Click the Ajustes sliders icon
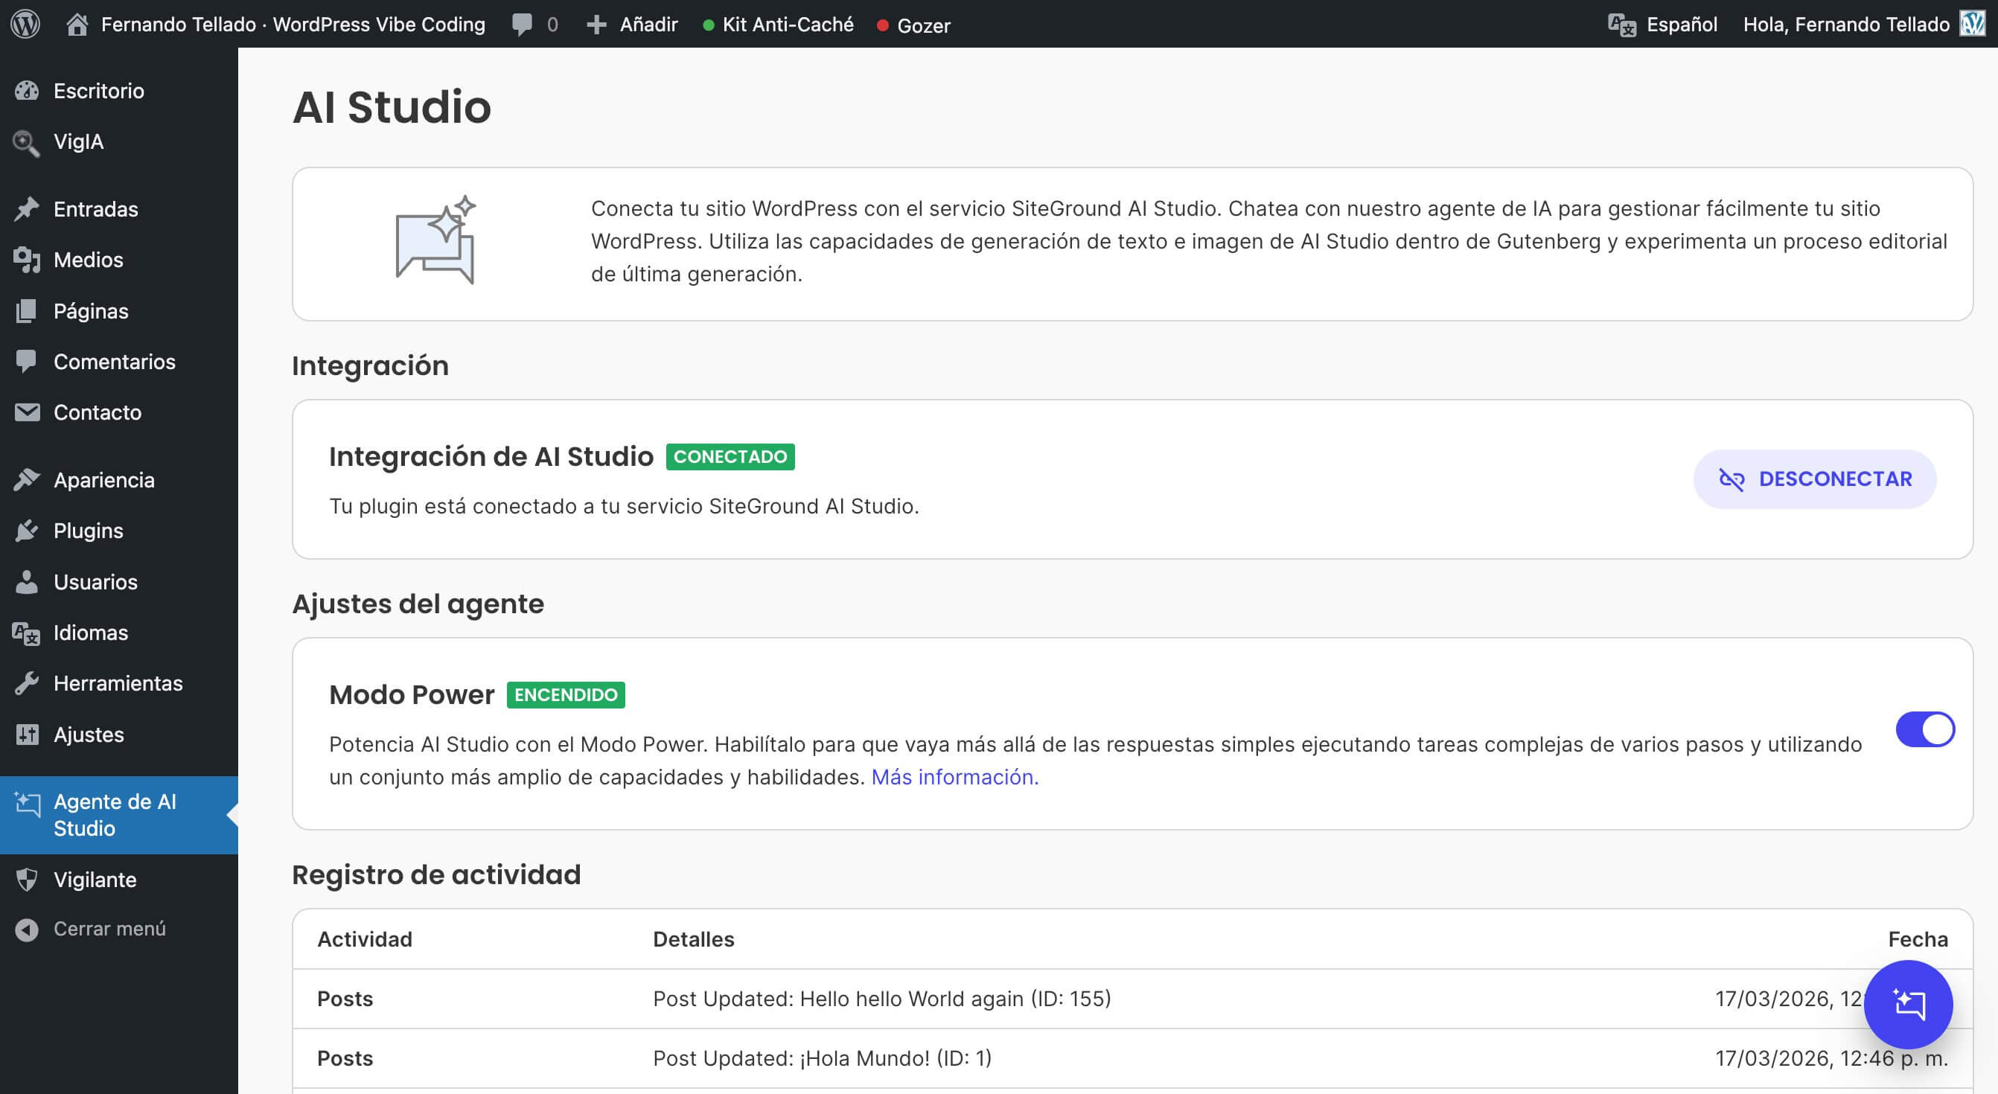Image resolution: width=1998 pixels, height=1094 pixels. click(x=26, y=735)
